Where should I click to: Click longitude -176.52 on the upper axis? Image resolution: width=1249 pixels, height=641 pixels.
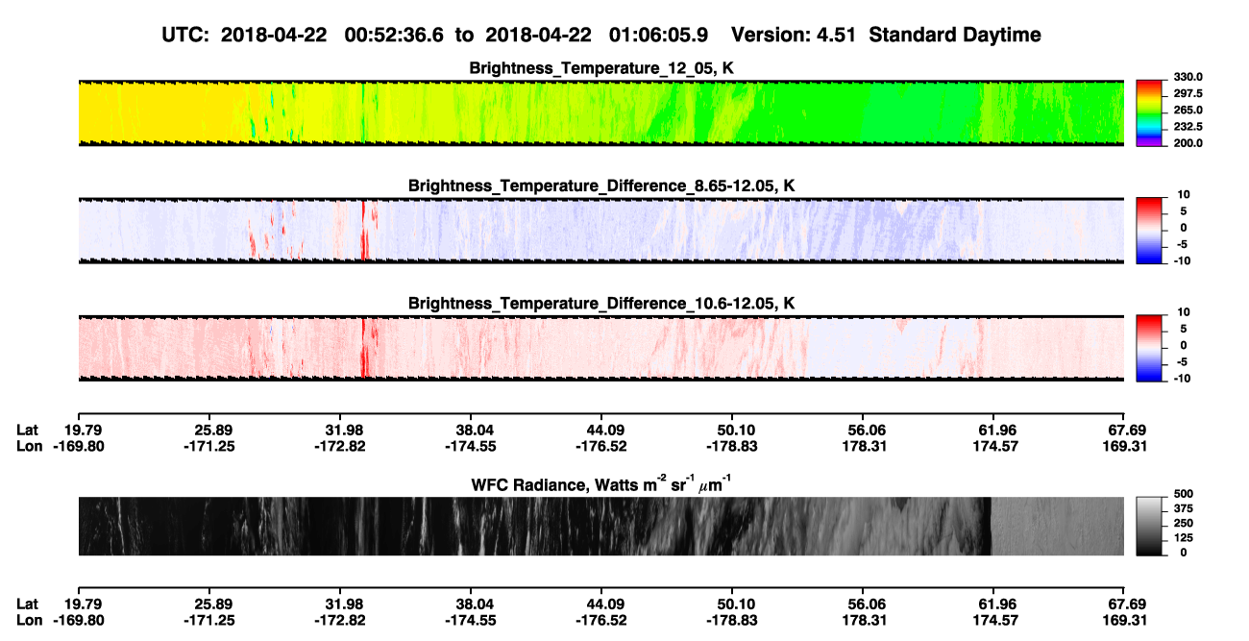pyautogui.click(x=601, y=446)
